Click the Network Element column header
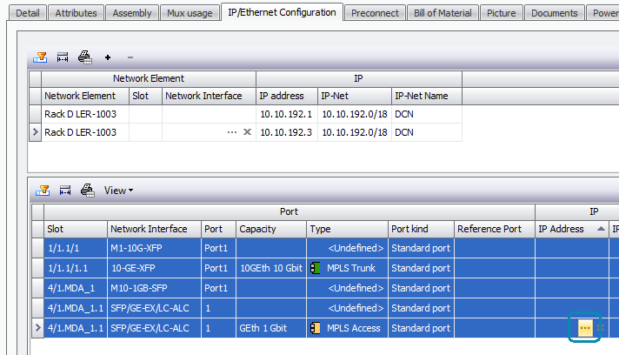 click(85, 96)
